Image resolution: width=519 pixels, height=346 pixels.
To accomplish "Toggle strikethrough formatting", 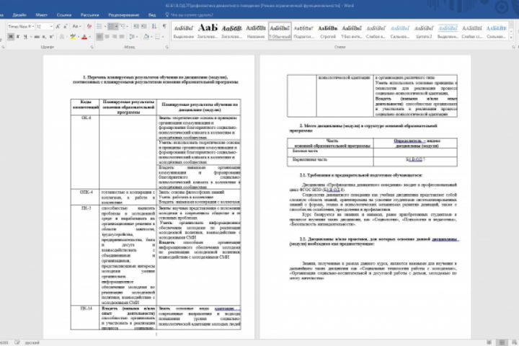I will tap(37, 37).
